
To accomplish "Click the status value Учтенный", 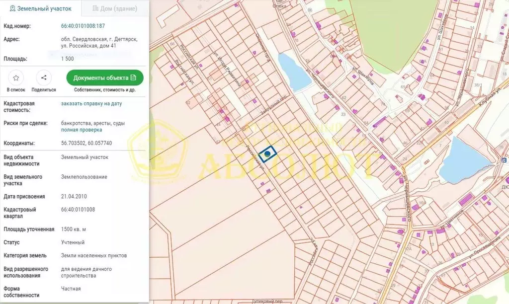I will (73, 242).
